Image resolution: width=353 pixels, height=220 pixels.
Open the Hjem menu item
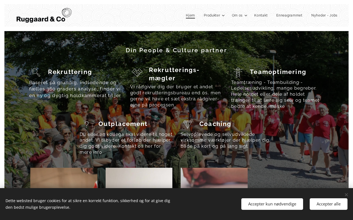click(x=190, y=15)
